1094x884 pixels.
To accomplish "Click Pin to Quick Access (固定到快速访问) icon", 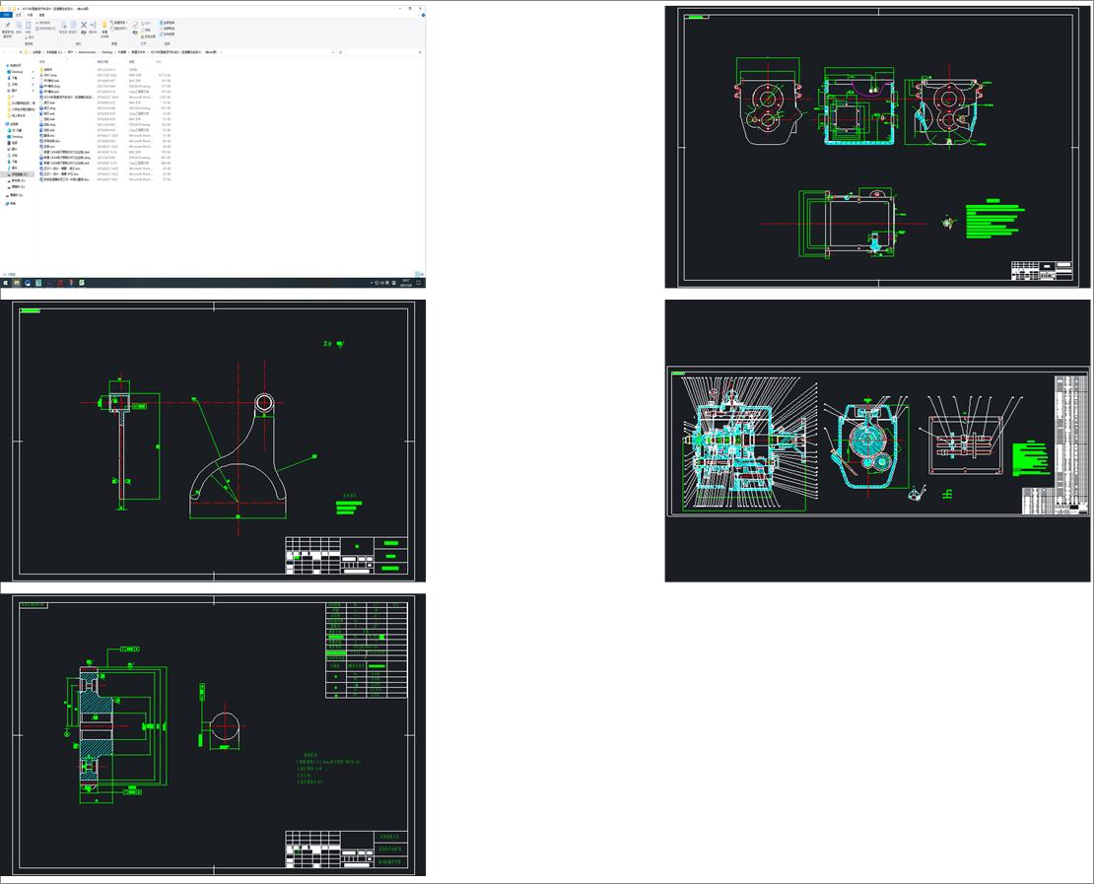I will [x=8, y=28].
